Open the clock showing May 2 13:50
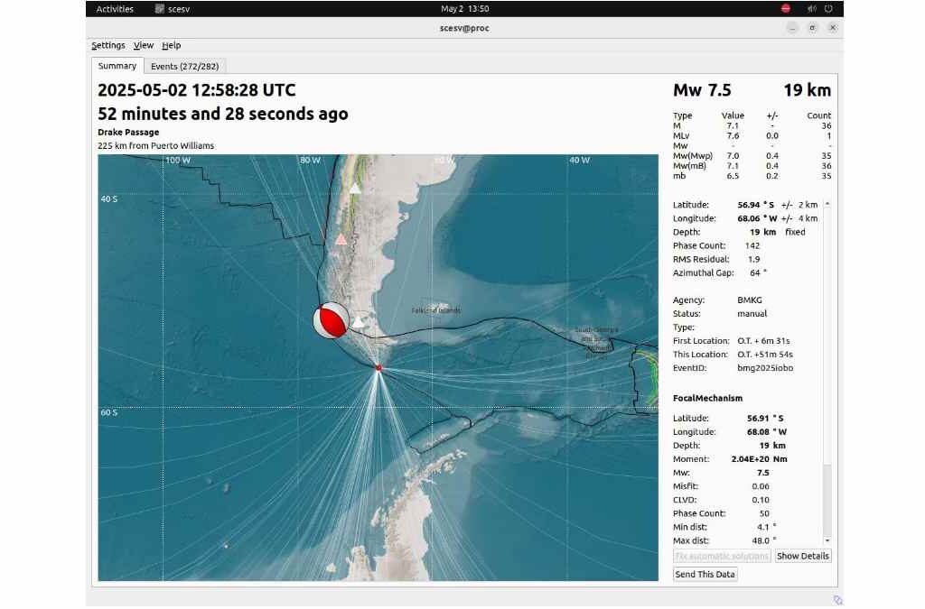 (x=465, y=9)
